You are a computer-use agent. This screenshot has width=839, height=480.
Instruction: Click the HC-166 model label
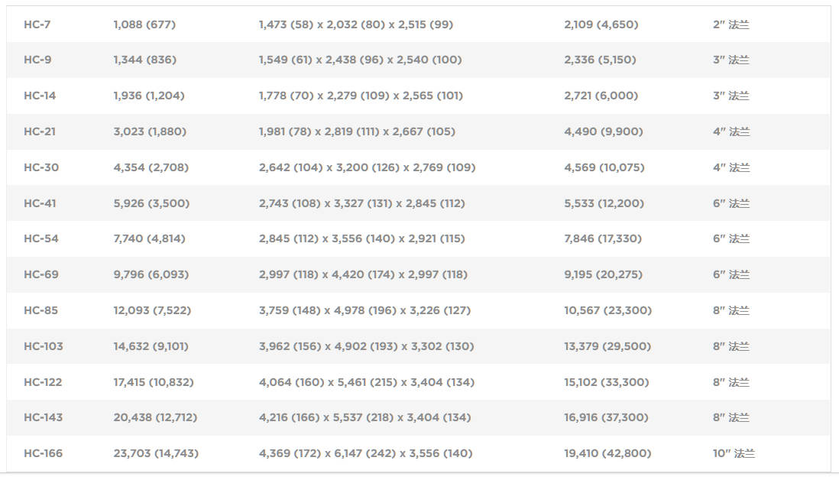(44, 453)
